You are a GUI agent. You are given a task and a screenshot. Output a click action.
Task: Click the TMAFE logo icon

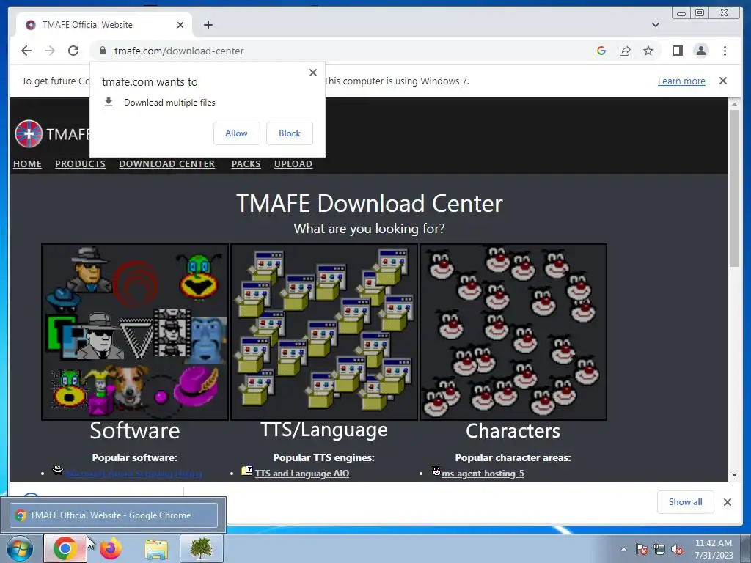(x=29, y=133)
